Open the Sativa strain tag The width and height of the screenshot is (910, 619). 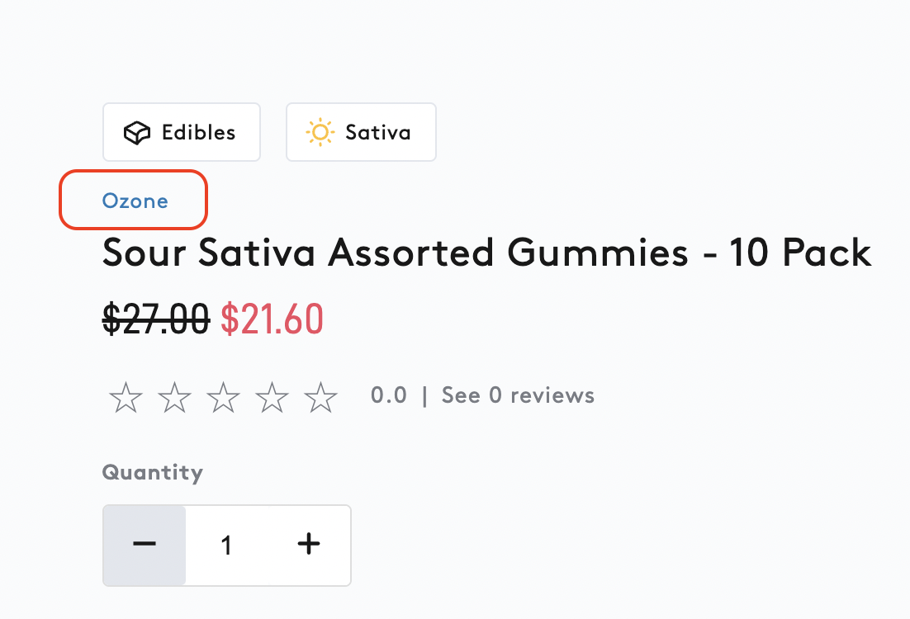[x=361, y=132]
